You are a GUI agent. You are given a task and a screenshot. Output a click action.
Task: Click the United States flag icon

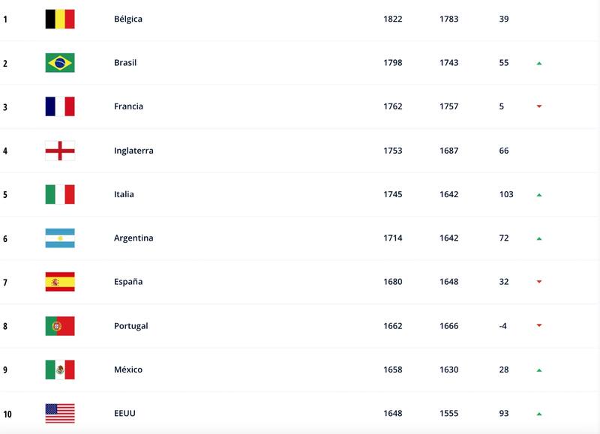click(60, 413)
